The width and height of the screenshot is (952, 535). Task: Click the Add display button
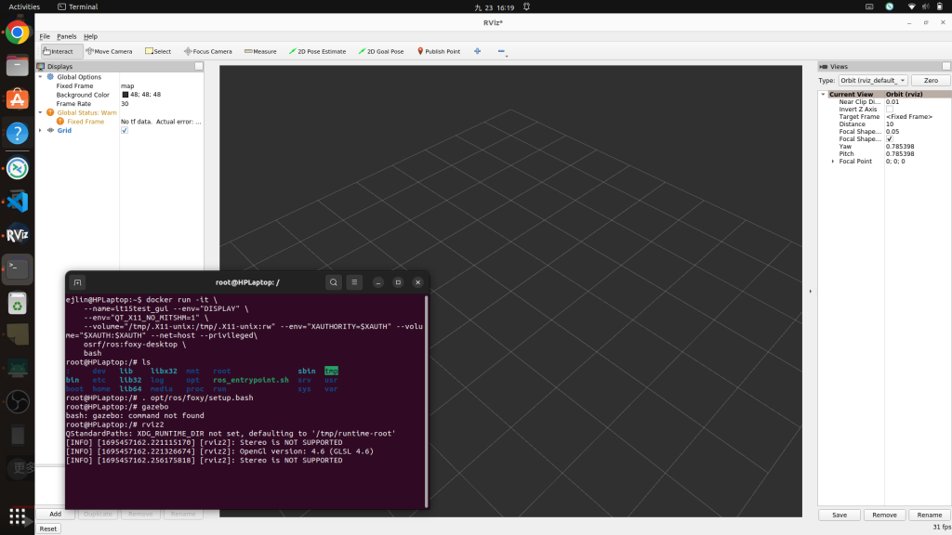(x=55, y=514)
